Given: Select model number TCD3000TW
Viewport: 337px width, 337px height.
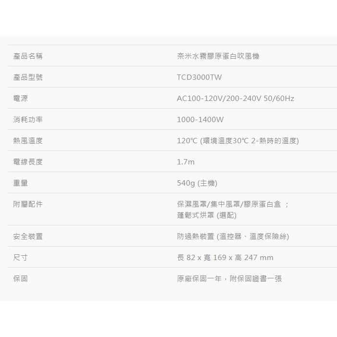Looking at the screenshot, I should coord(199,77).
